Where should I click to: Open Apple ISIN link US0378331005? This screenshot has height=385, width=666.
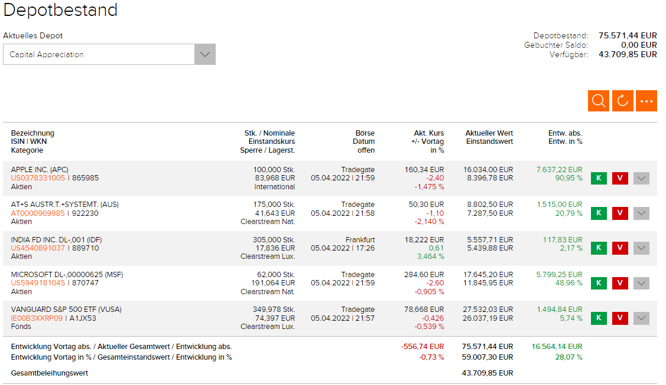pos(38,178)
